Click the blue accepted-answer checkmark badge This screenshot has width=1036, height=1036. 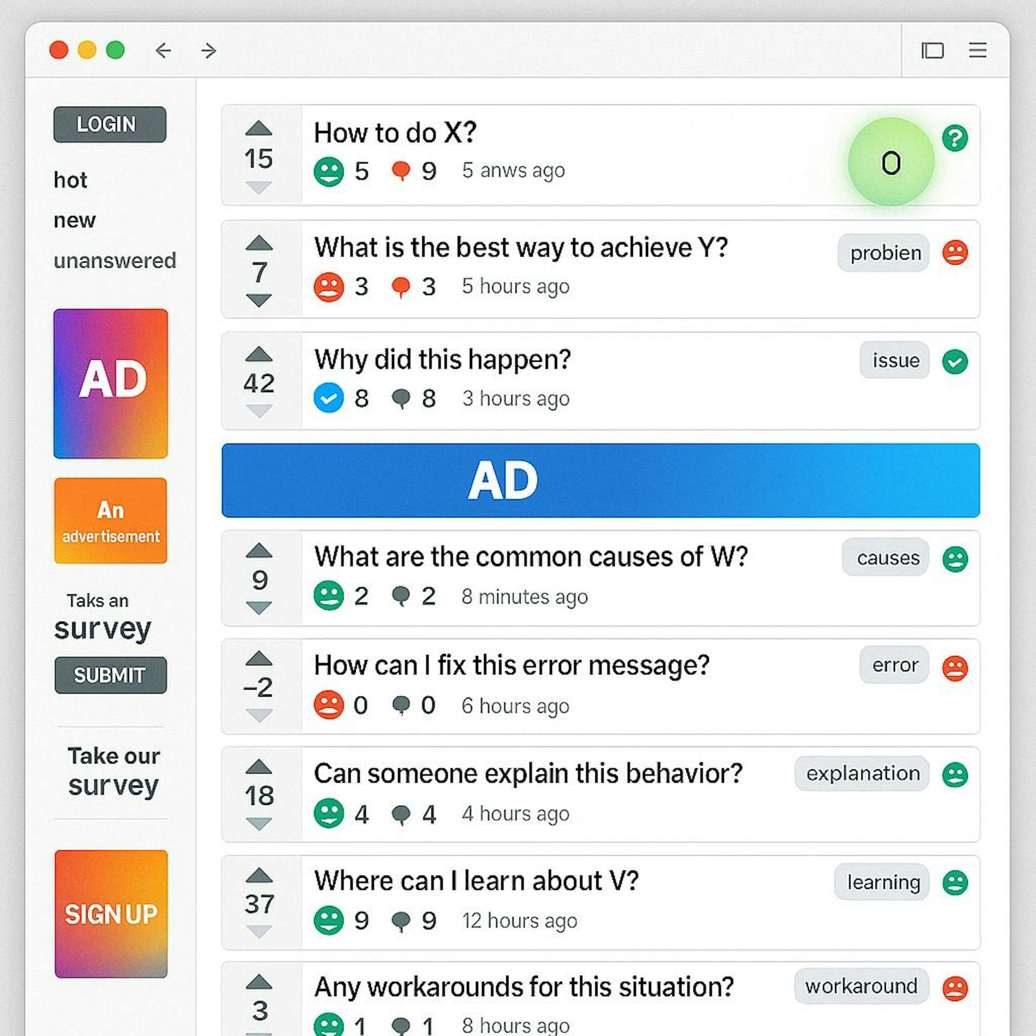[x=328, y=398]
